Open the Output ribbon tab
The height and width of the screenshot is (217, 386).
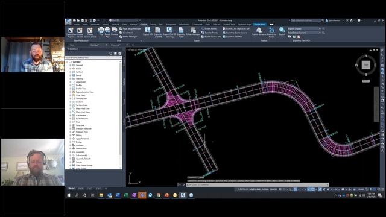pyautogui.click(x=144, y=24)
